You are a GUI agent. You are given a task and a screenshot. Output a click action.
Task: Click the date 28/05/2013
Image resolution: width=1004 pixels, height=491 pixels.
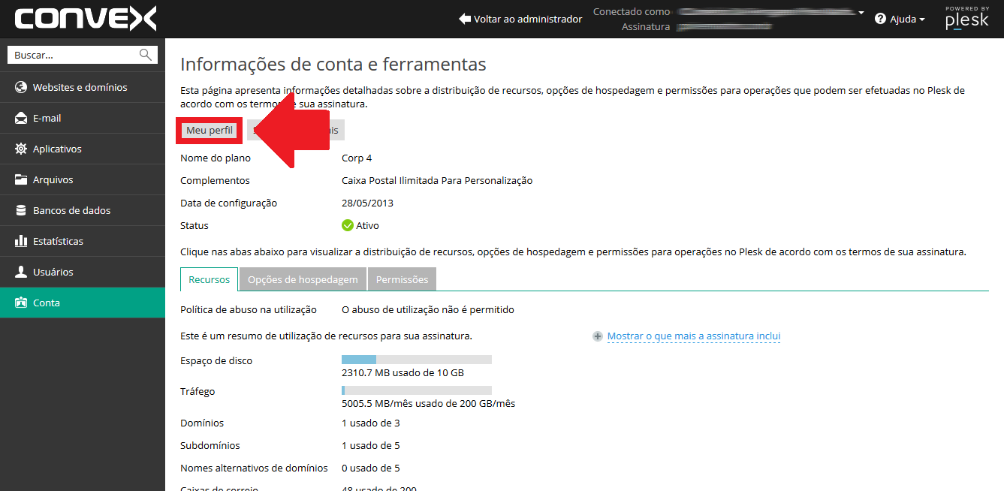coord(367,203)
